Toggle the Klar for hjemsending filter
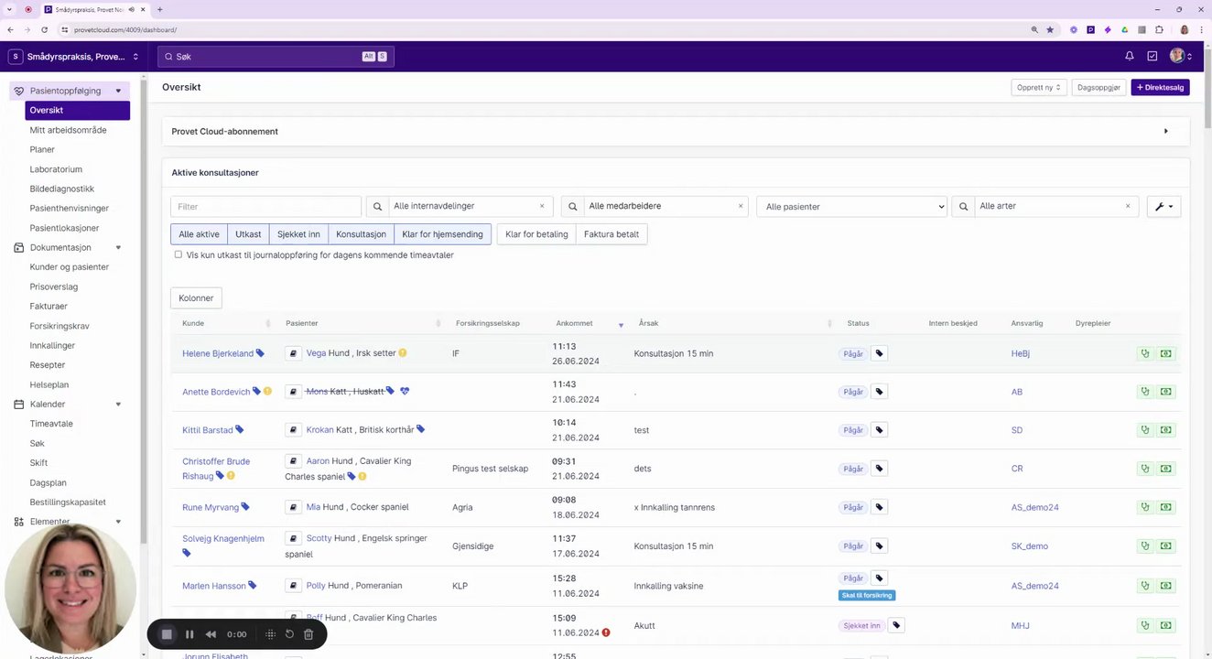The height and width of the screenshot is (659, 1212). pos(442,234)
